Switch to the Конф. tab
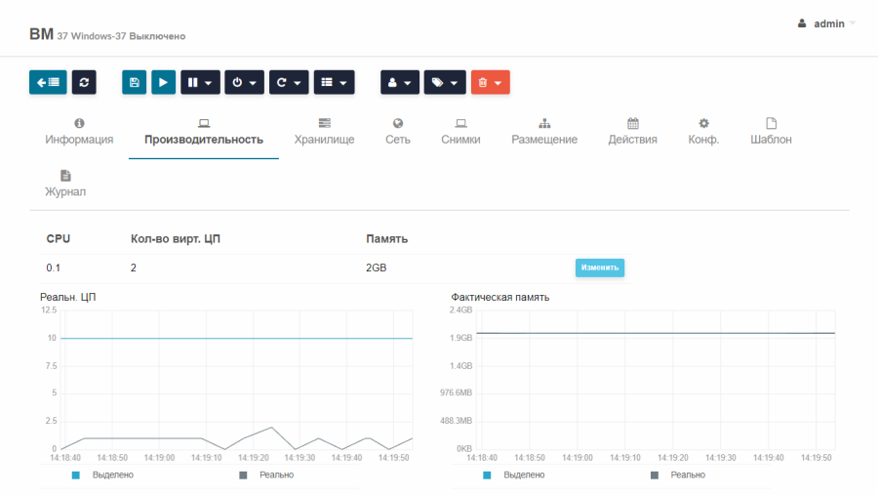 click(x=703, y=133)
